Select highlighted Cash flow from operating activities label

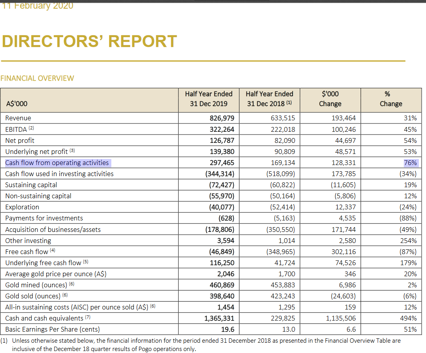click(x=57, y=163)
